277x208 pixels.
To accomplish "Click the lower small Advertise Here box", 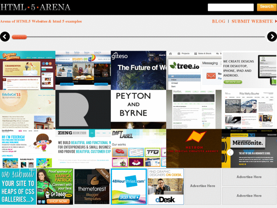I will pos(249,196).
